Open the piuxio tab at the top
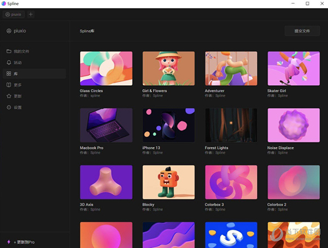This screenshot has height=248, width=328. point(14,14)
